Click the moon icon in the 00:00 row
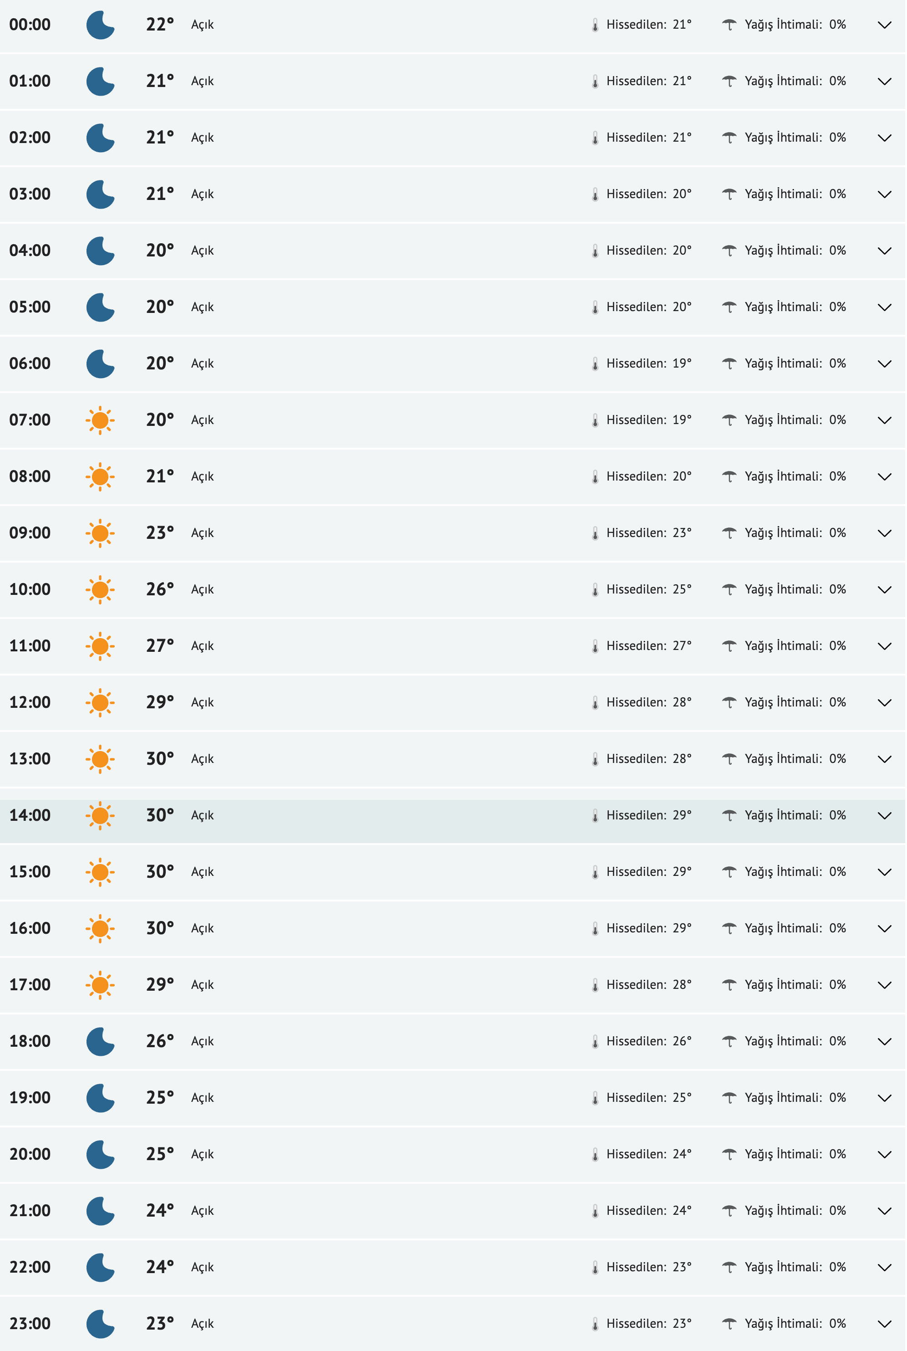The width and height of the screenshot is (907, 1351). tap(100, 26)
